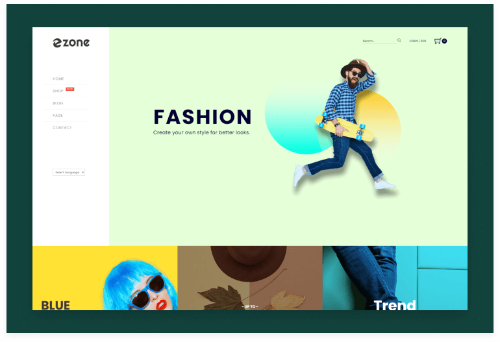The width and height of the screenshot is (500, 342).
Task: Focus the Search text field
Action: [x=379, y=41]
